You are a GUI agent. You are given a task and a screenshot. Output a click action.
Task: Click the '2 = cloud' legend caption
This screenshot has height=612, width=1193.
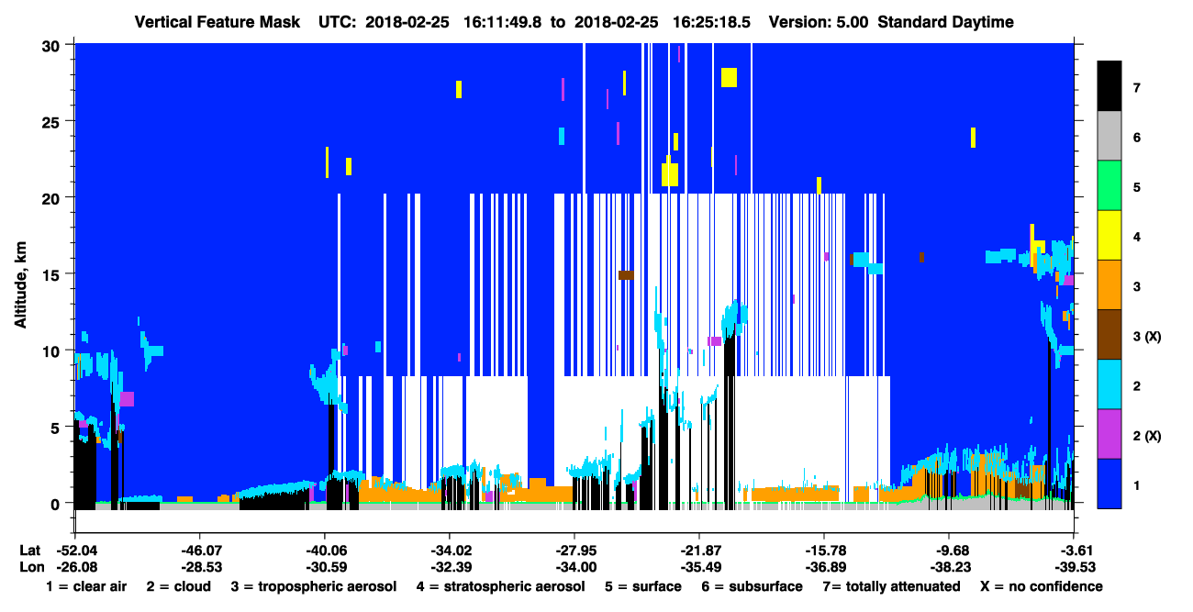[177, 586]
